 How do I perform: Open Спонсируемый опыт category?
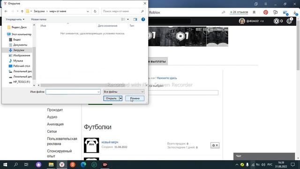[x=60, y=154]
